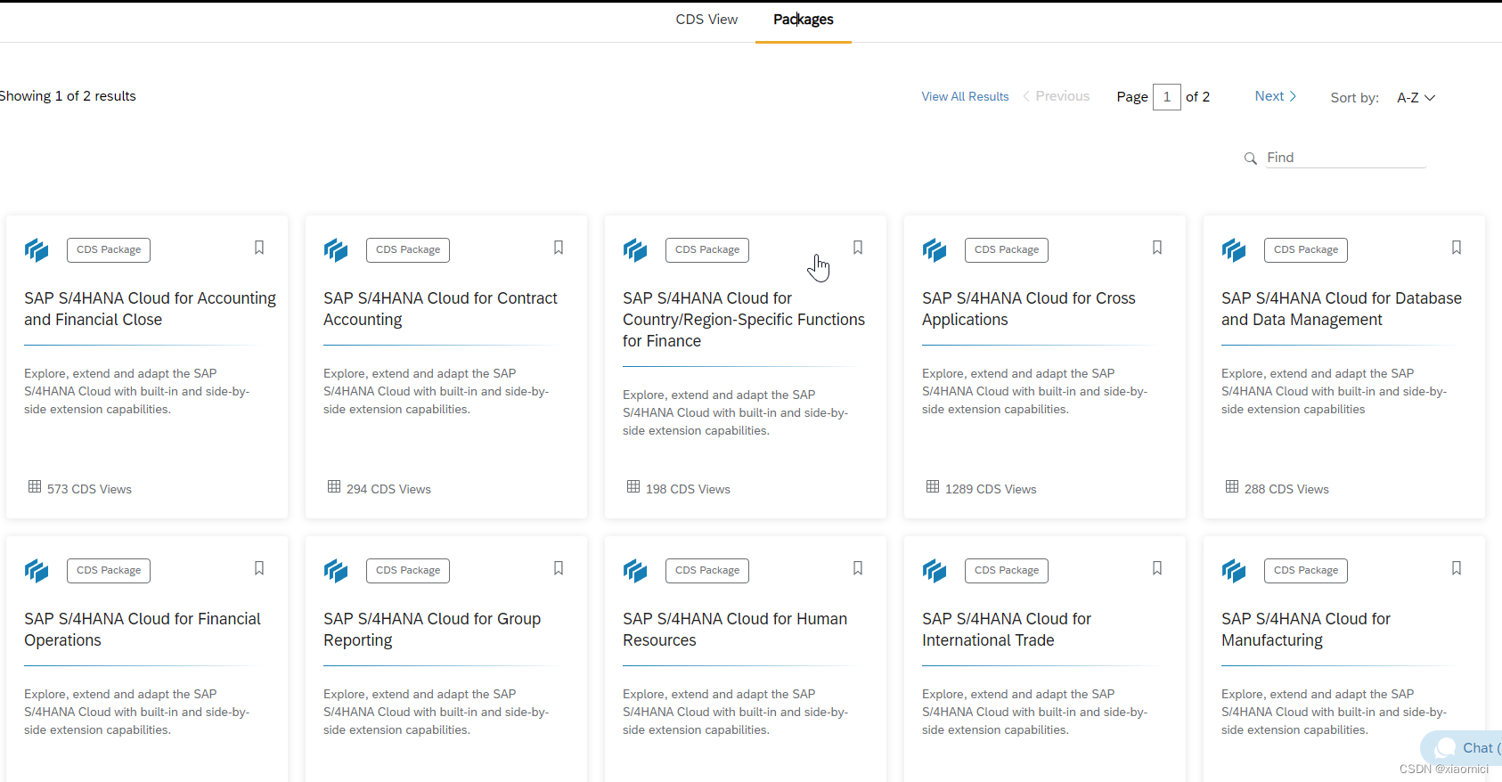Bookmark the Manufacturing package

[x=1457, y=568]
